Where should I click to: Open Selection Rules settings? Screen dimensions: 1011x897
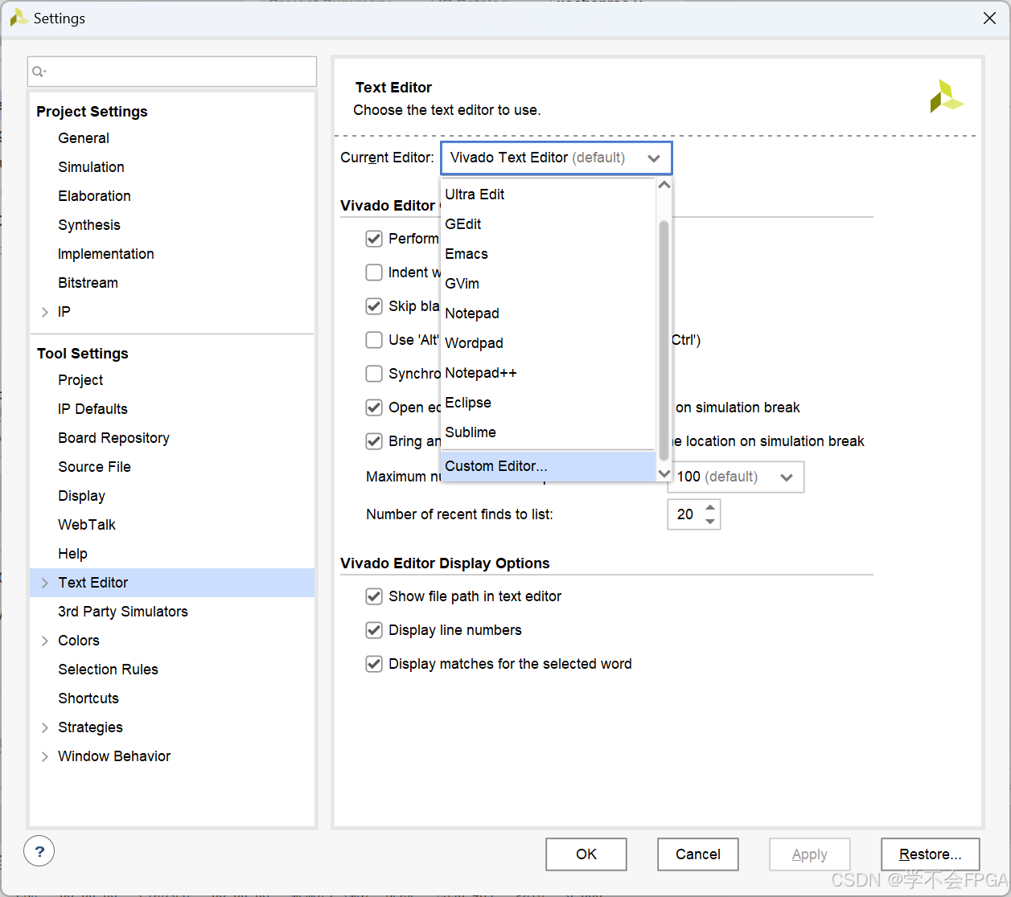coord(108,670)
